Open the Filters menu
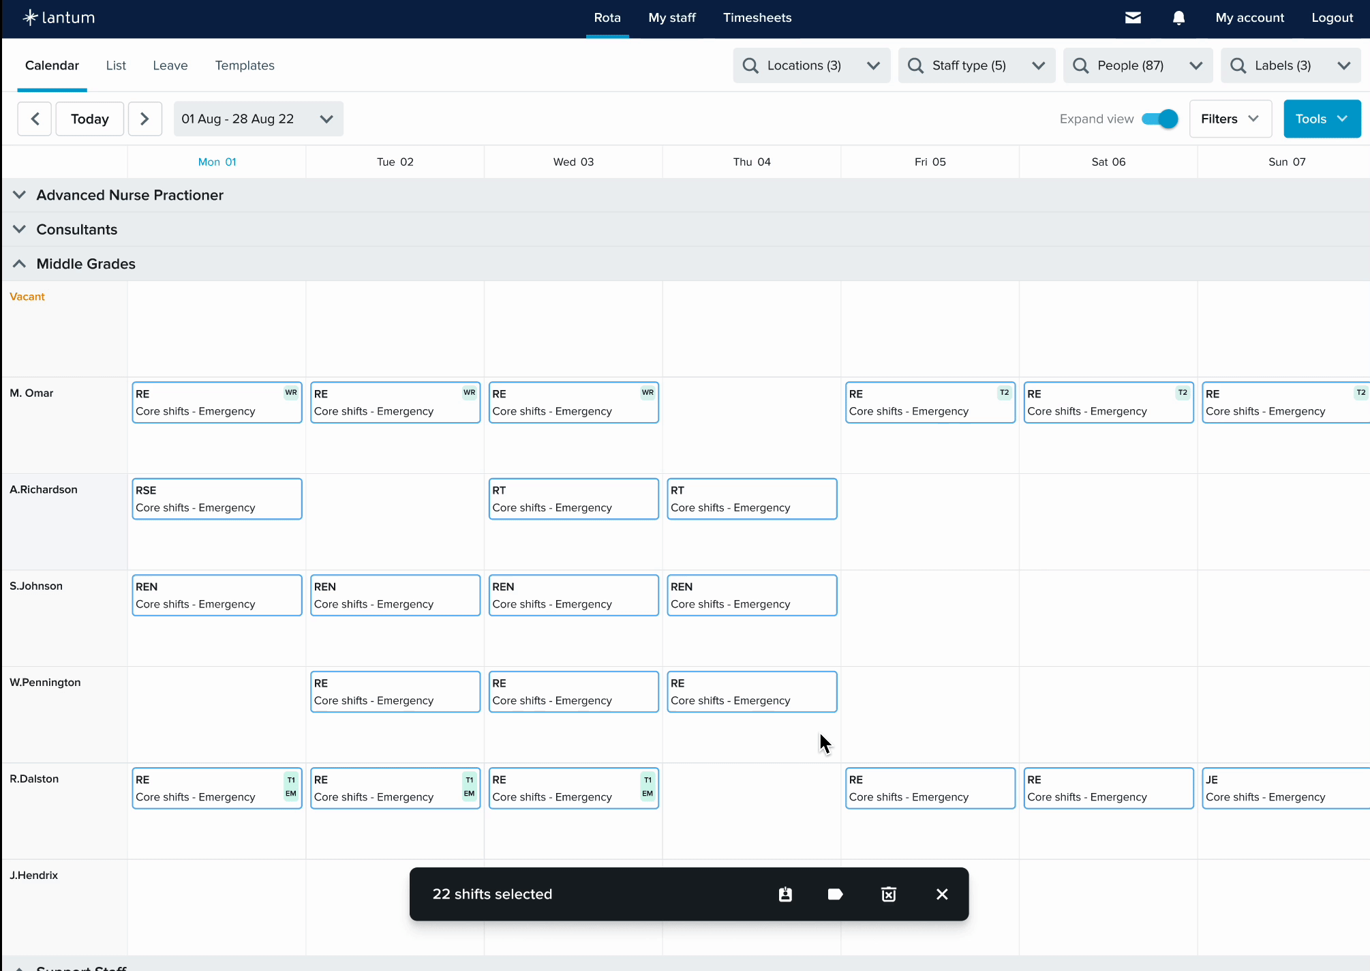Screen dimensions: 1370x971 (x=1230, y=119)
